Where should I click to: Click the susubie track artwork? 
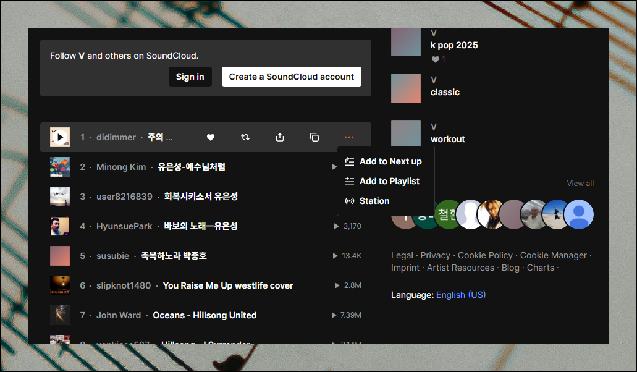60,256
